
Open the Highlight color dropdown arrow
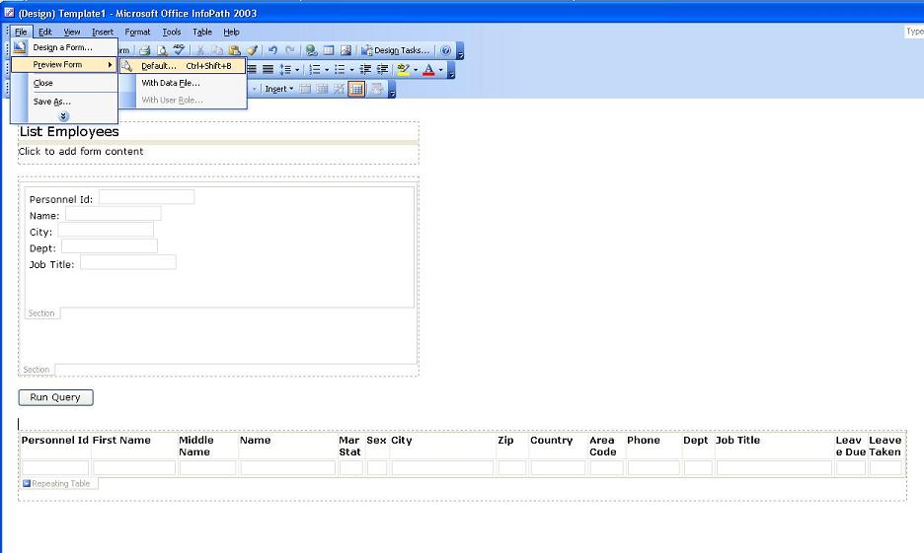click(x=416, y=69)
